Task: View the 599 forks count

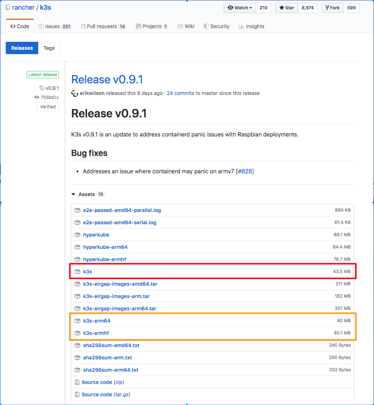Action: click(x=351, y=8)
